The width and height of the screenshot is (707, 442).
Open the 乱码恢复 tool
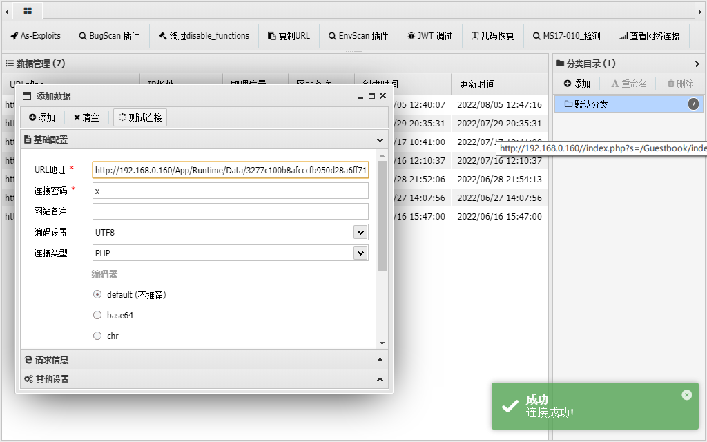click(x=493, y=36)
